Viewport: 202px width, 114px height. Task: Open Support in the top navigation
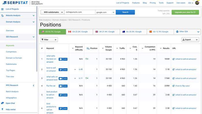click(170, 3)
